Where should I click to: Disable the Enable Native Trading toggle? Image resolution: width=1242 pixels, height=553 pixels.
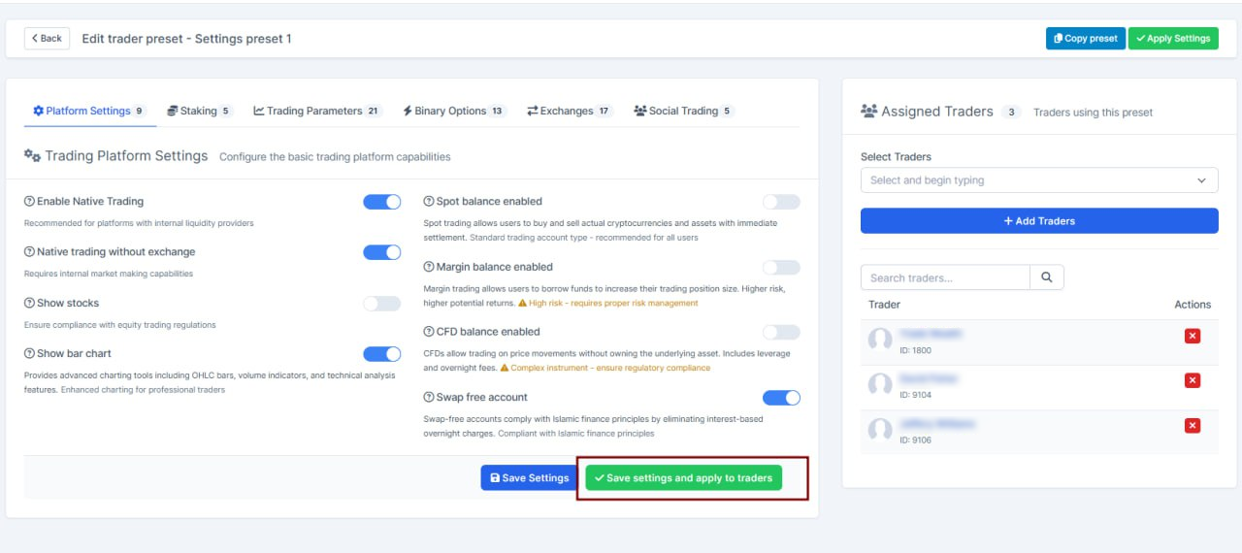pos(381,202)
